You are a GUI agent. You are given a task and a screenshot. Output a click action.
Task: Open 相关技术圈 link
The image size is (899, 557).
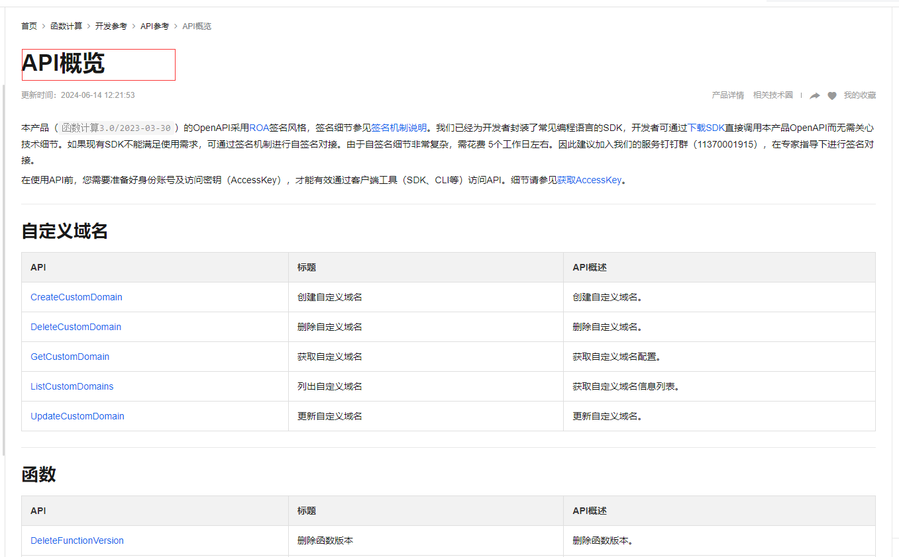click(x=772, y=95)
